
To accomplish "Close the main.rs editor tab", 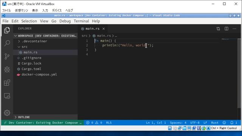I will [104, 29].
